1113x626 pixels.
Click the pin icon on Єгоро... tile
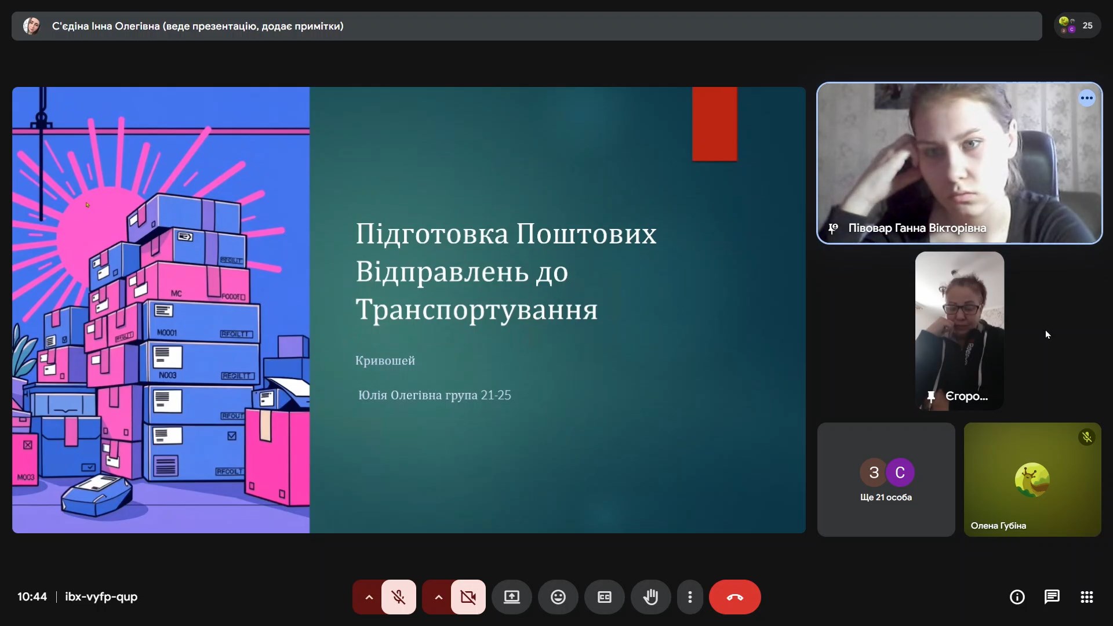pos(930,396)
